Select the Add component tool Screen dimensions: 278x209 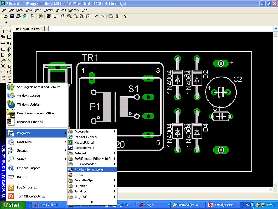coord(9,66)
